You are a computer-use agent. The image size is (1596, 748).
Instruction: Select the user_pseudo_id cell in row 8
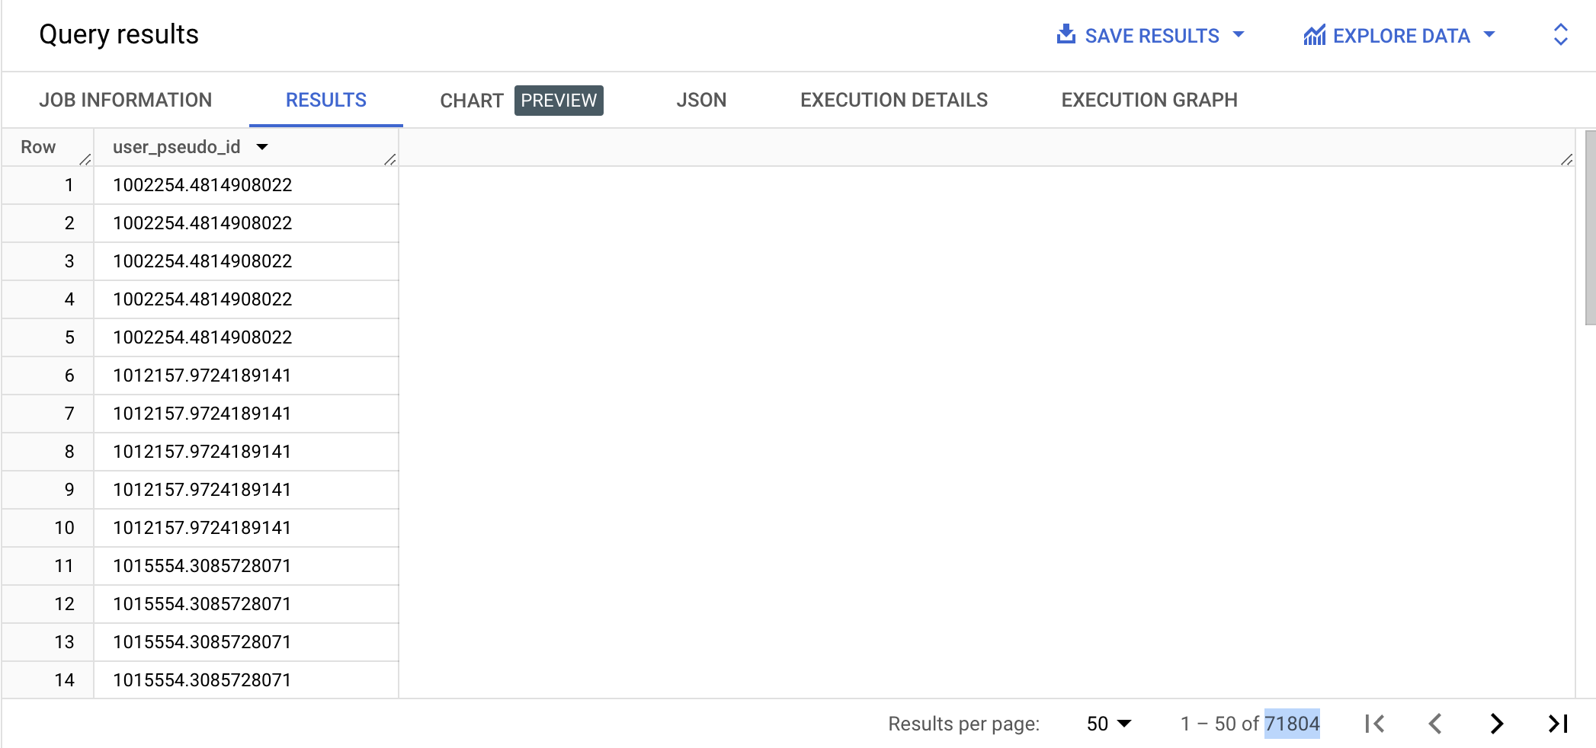point(246,452)
